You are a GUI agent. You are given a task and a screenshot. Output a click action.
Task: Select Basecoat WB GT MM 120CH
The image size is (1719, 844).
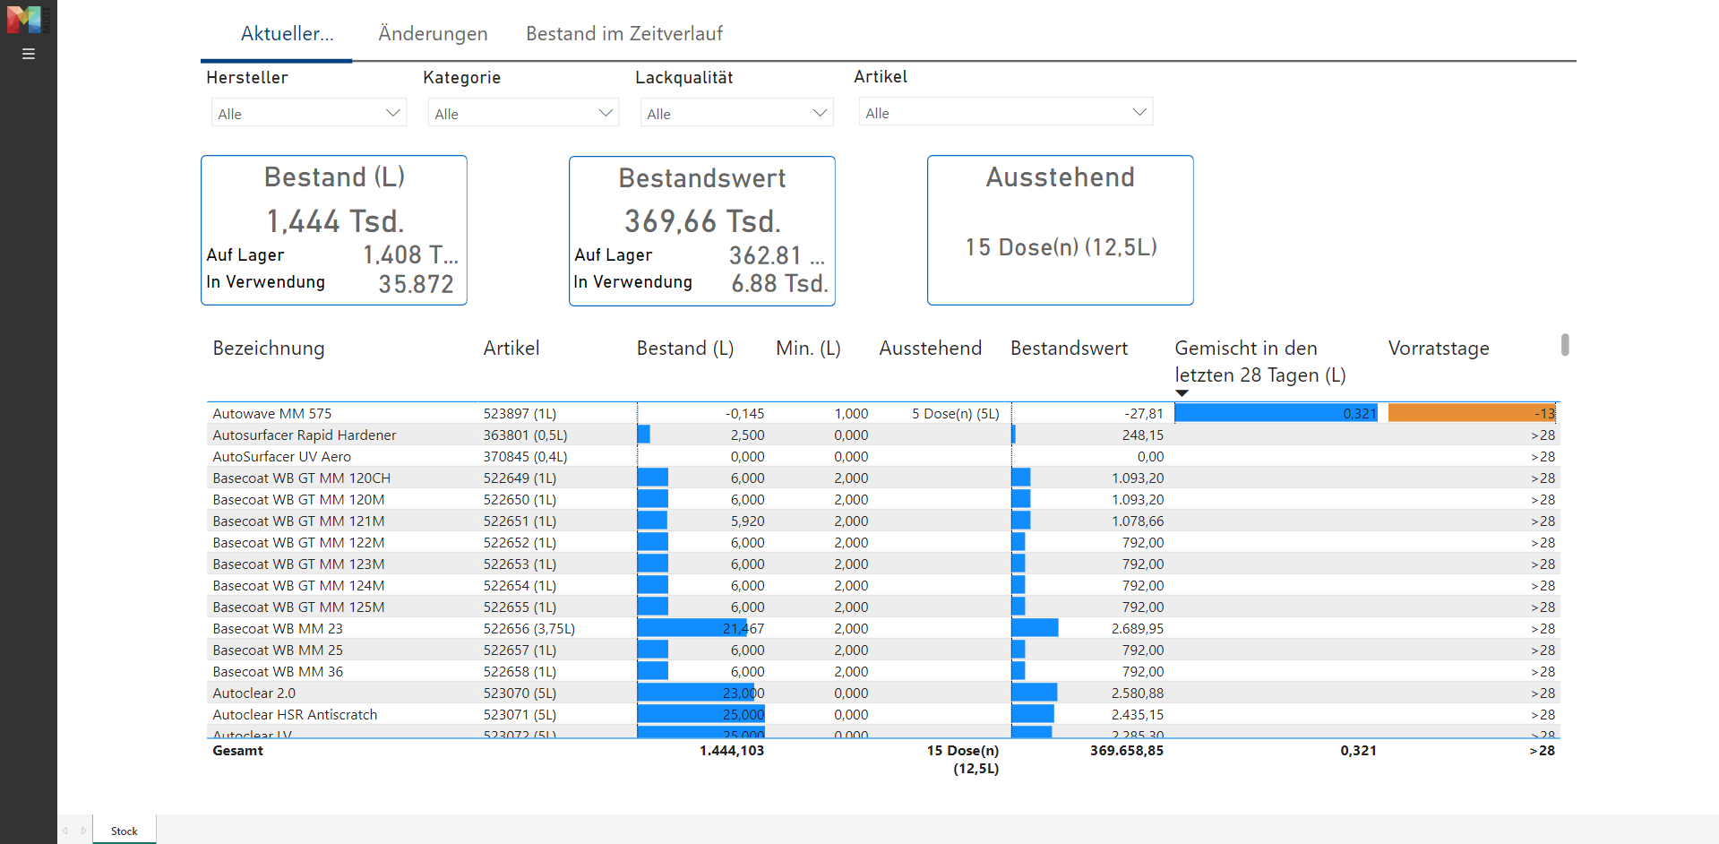[883, 478]
